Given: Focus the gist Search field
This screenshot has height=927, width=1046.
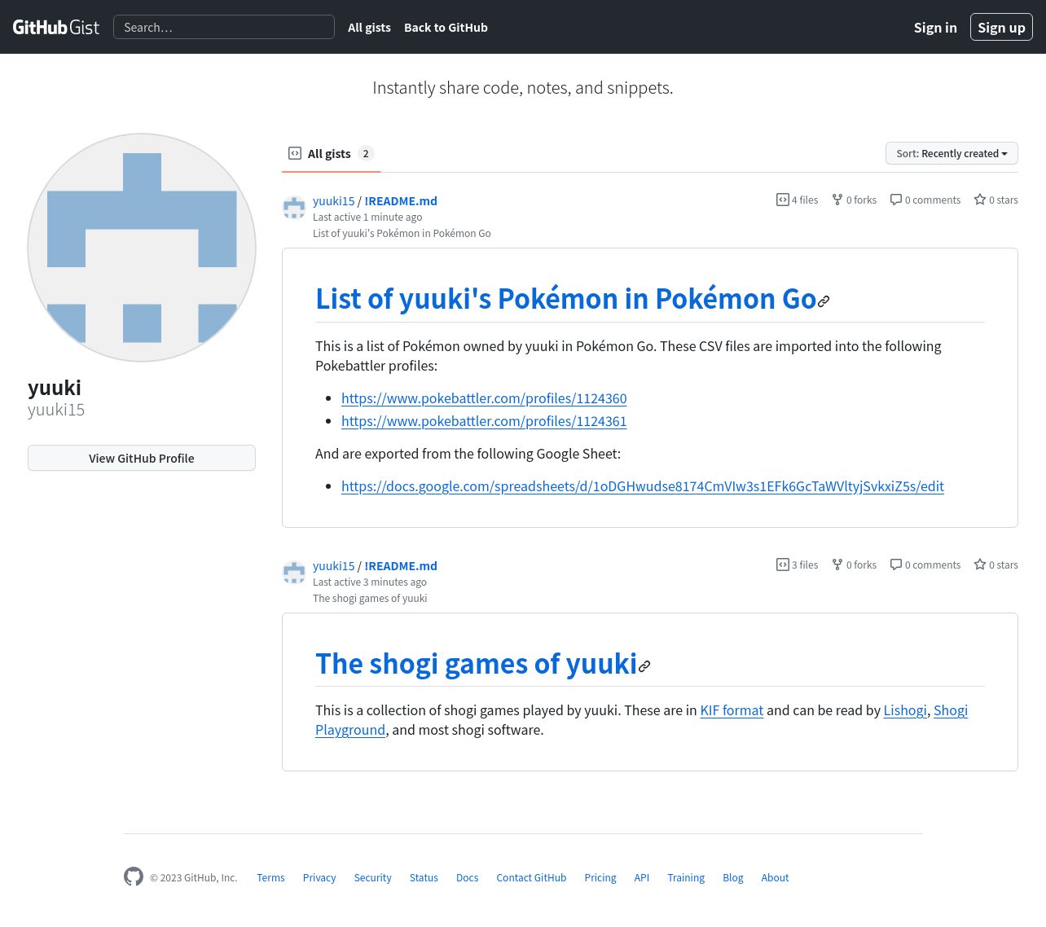Looking at the screenshot, I should 224,27.
